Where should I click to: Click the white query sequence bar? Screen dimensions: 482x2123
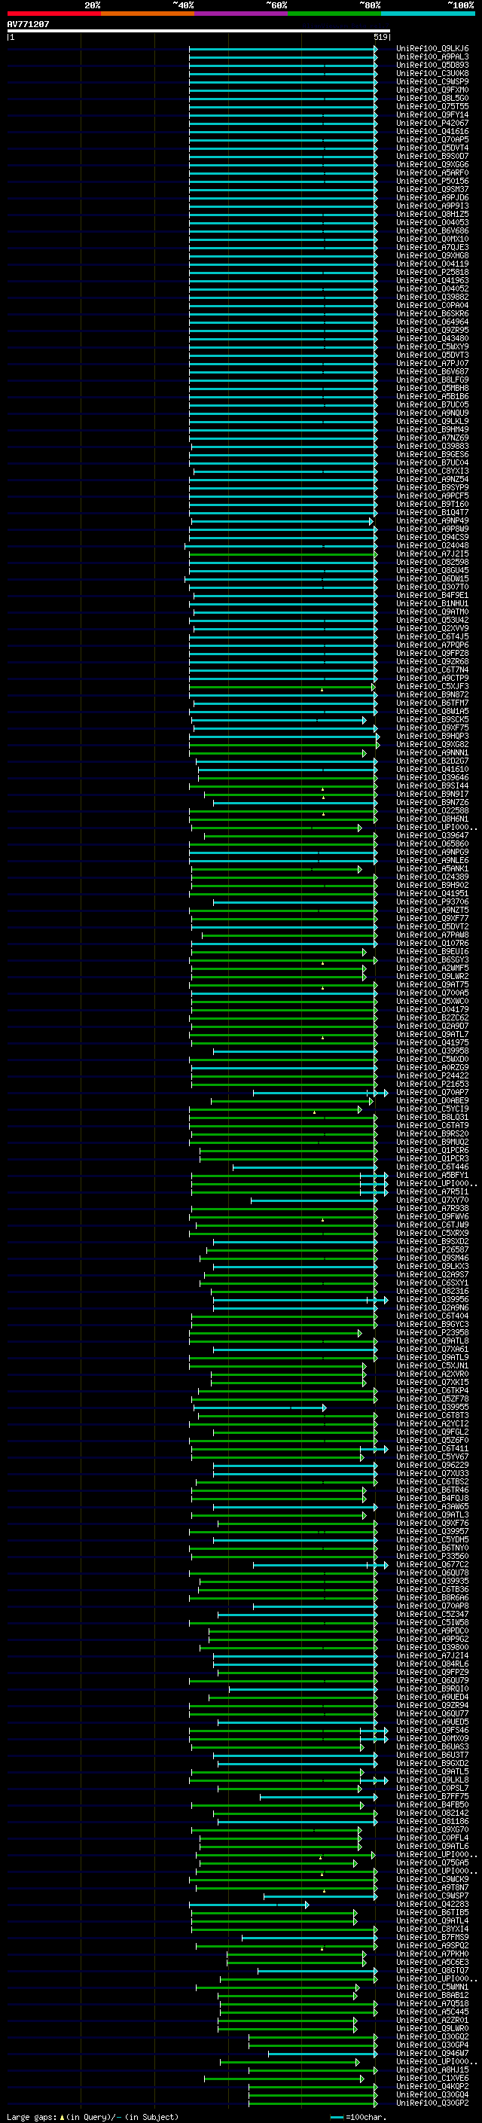(199, 32)
